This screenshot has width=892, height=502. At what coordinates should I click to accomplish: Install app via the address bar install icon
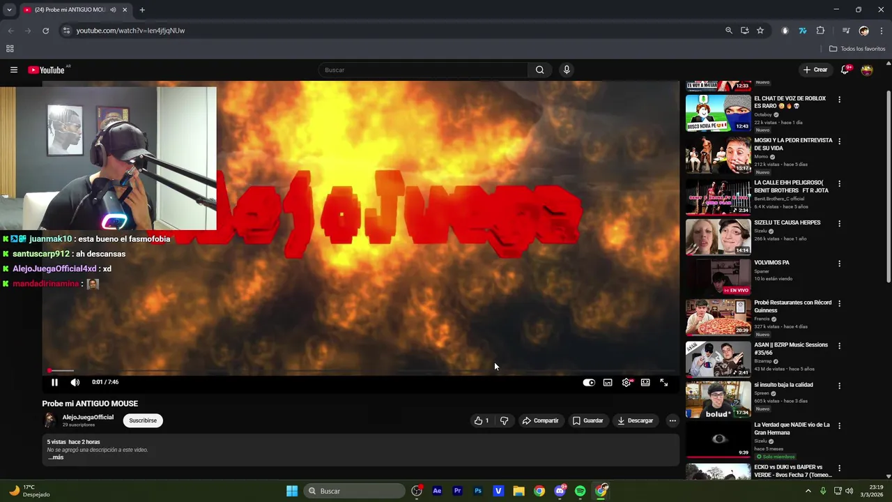pos(745,31)
